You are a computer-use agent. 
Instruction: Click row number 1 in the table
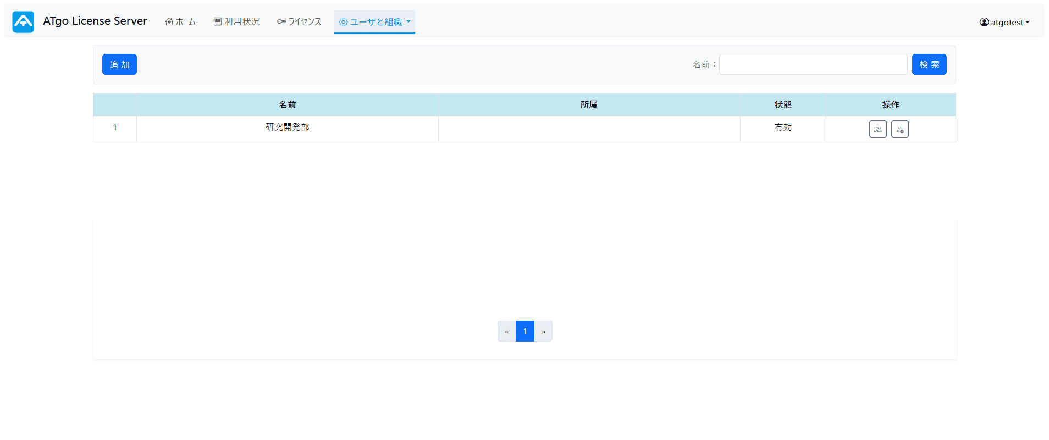tap(115, 128)
